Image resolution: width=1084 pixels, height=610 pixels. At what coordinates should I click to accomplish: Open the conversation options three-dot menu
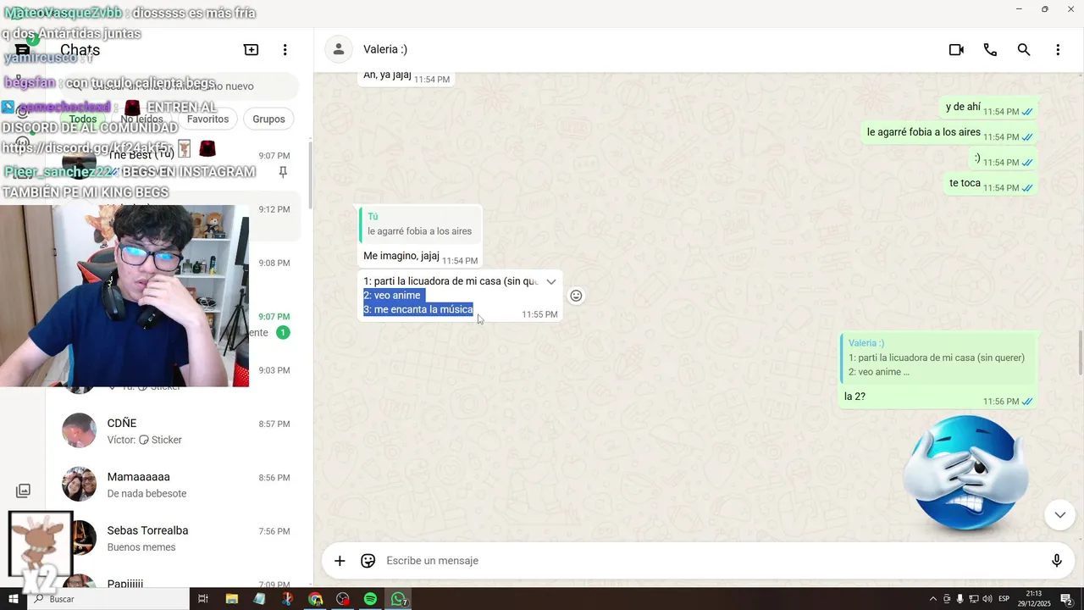point(1058,50)
